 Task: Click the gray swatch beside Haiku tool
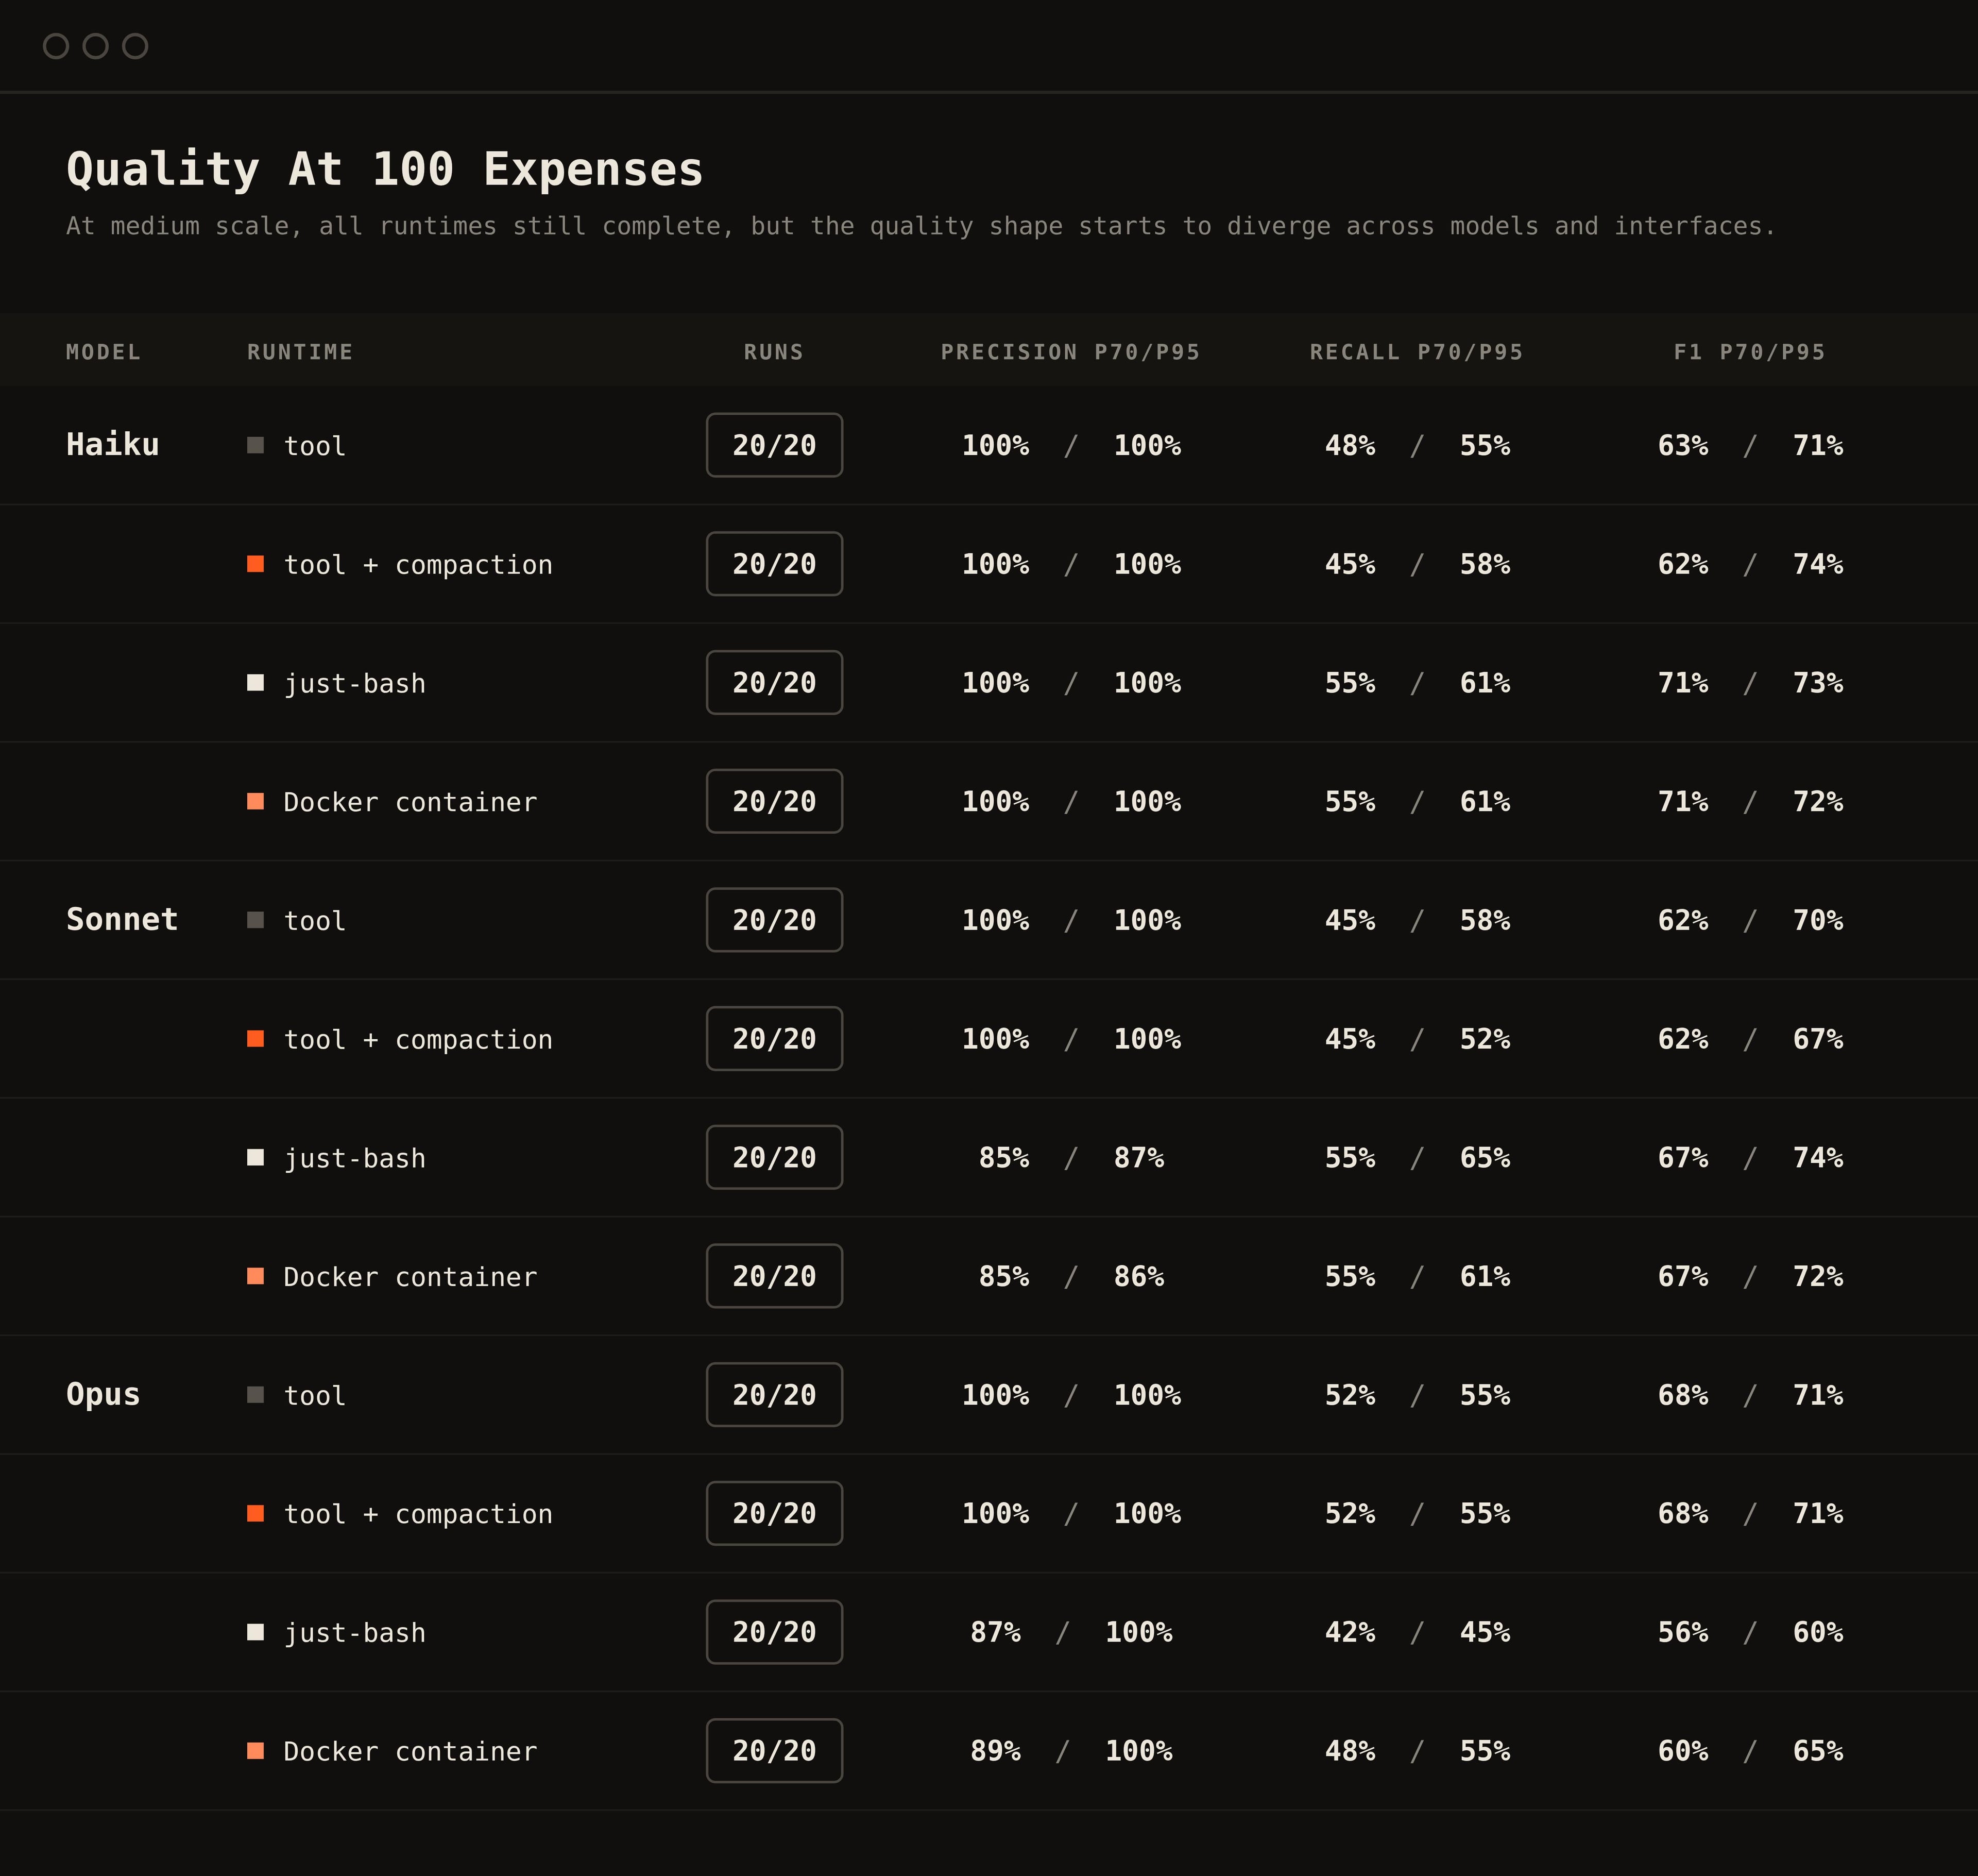click(x=256, y=445)
